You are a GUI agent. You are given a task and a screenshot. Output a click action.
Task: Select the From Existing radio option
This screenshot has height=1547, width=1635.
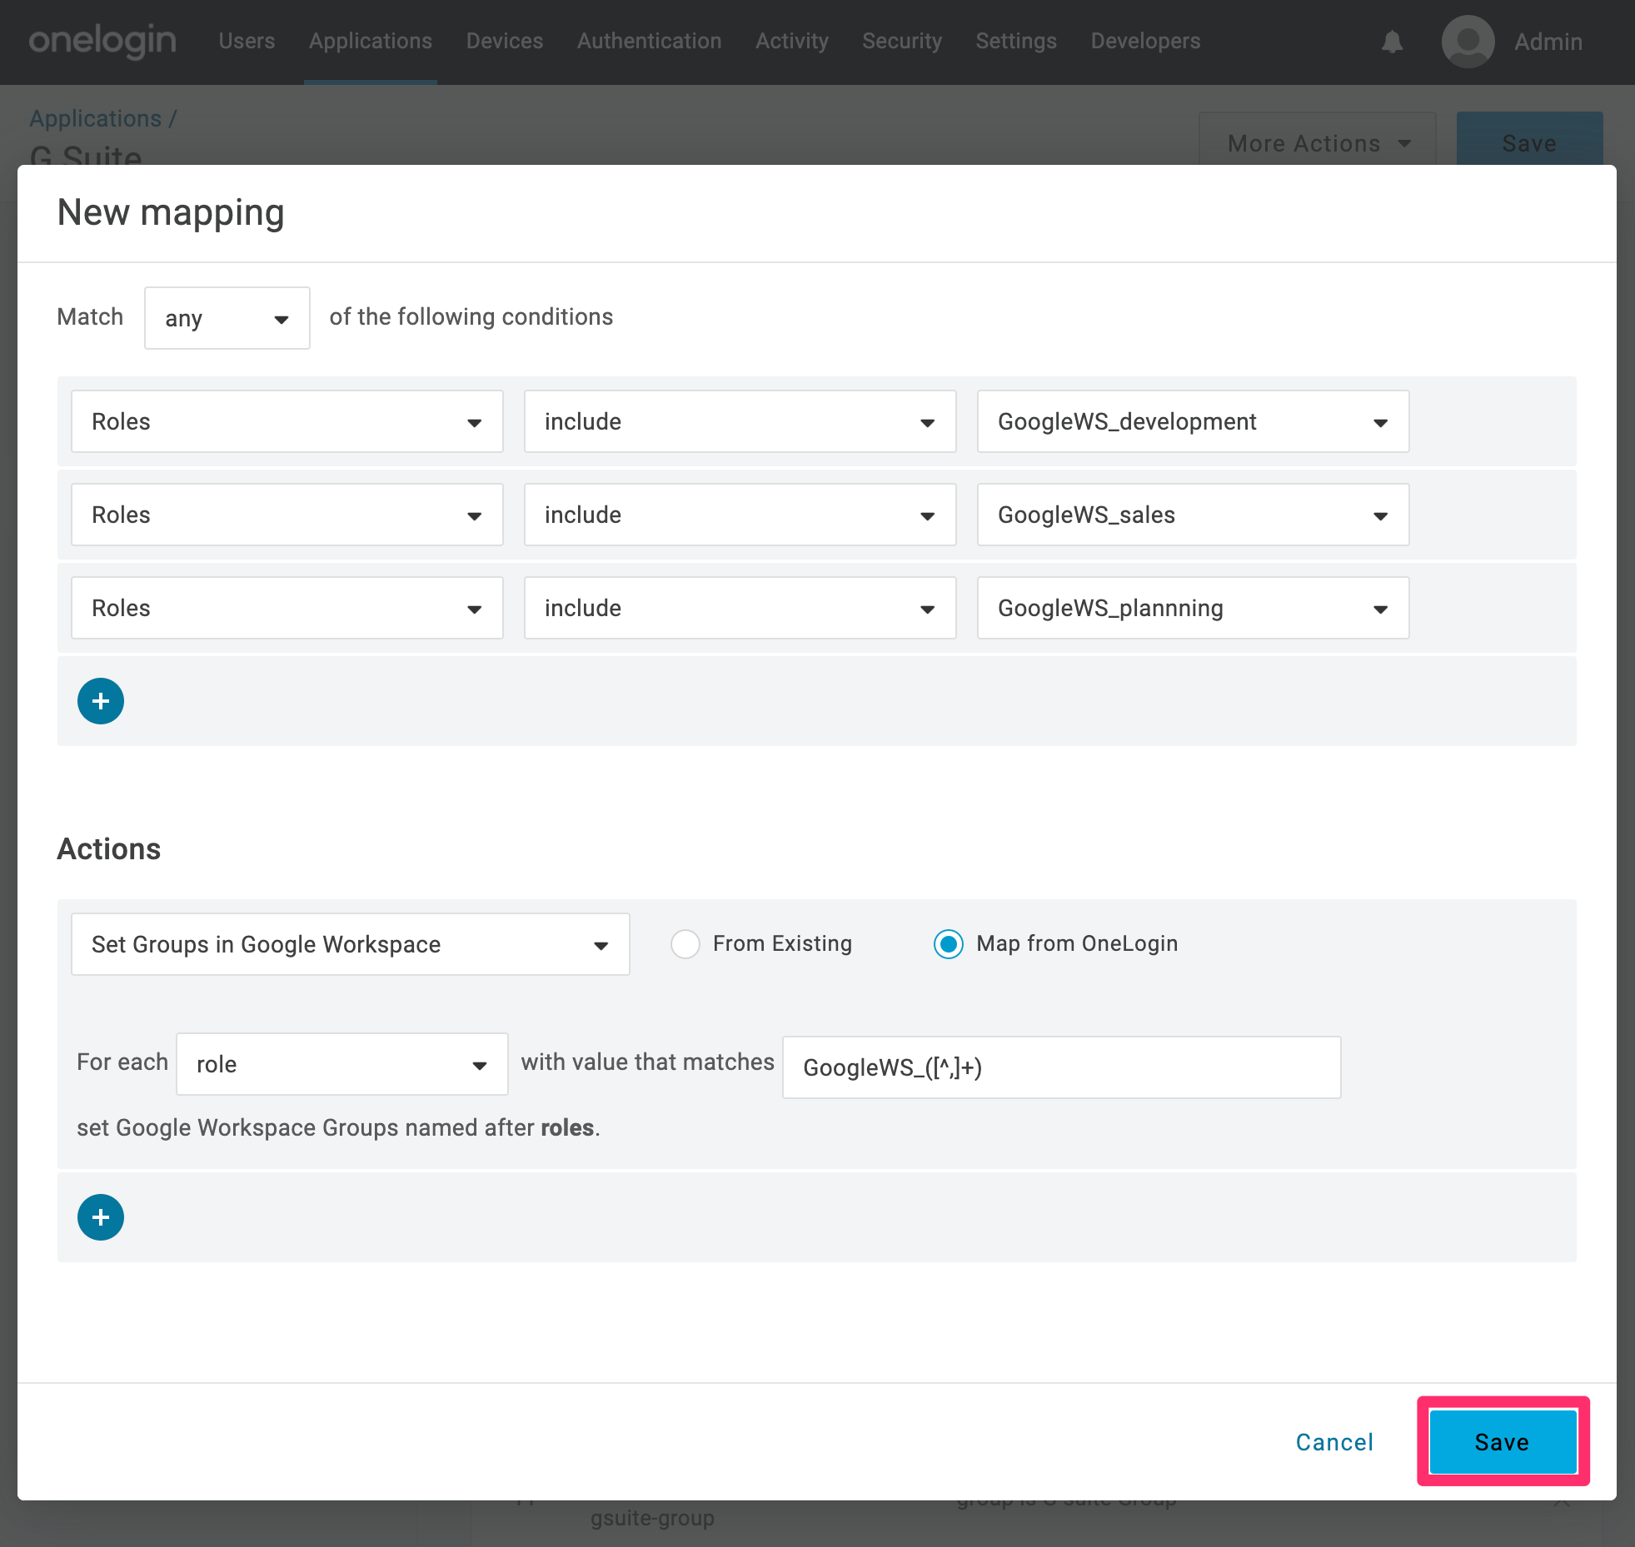pos(685,944)
